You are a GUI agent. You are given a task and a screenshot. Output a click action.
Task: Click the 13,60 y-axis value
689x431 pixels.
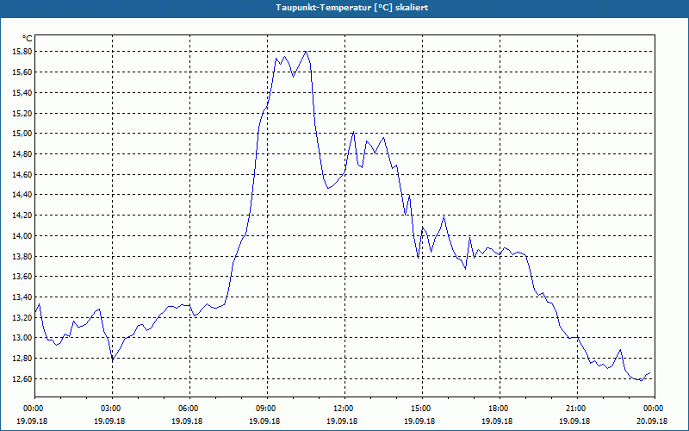point(22,277)
